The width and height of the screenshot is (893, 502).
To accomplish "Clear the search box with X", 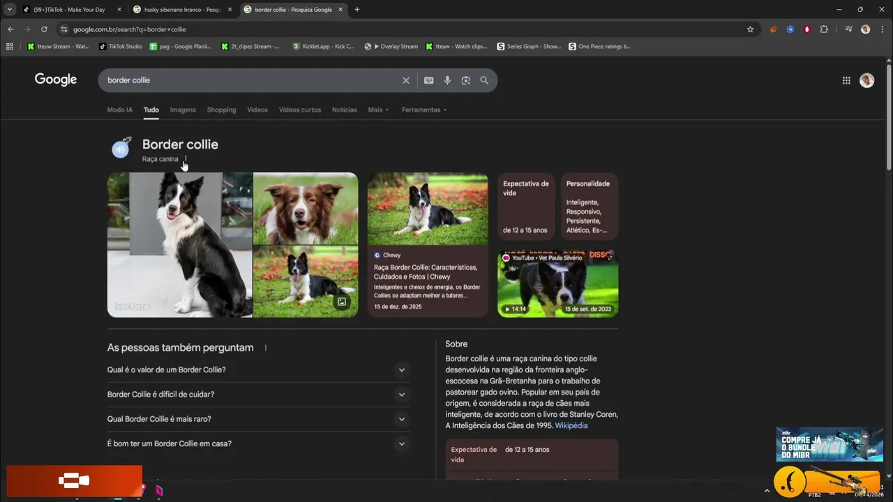I will coord(406,80).
